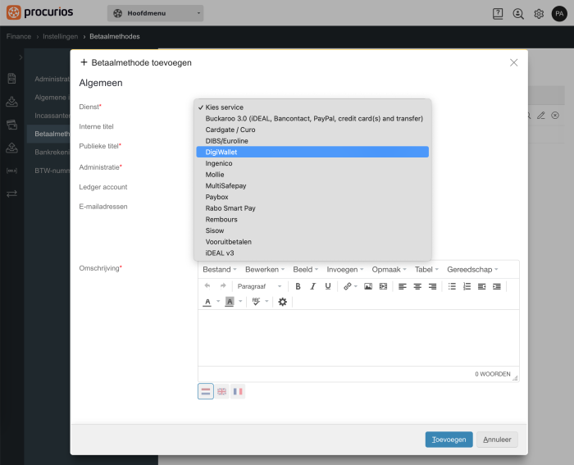Open sidebar bracketed code icon

click(x=11, y=171)
